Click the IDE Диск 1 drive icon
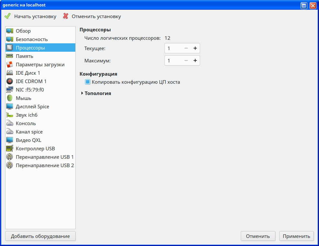 (x=10, y=73)
